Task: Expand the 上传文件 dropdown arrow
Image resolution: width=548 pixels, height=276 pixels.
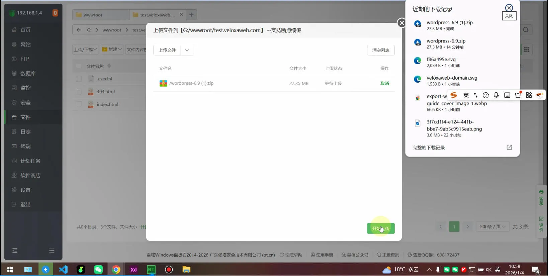Action: [187, 50]
